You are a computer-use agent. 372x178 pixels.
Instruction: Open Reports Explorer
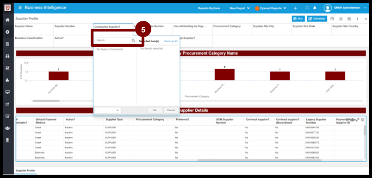209,8
